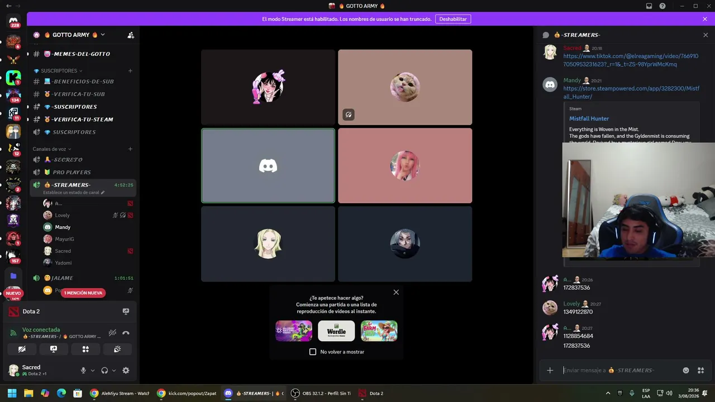
Task: Open the Steam store Mistfall Hunter link
Action: (x=631, y=93)
